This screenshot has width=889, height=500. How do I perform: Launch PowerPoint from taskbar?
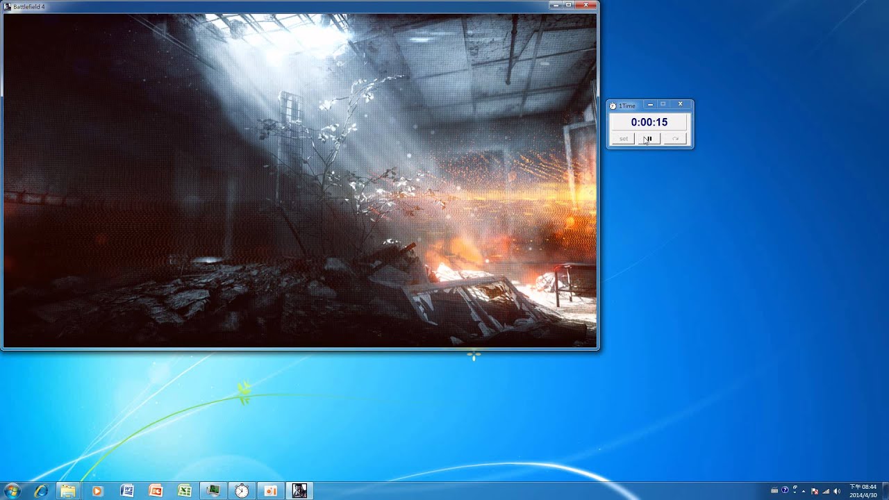(156, 490)
